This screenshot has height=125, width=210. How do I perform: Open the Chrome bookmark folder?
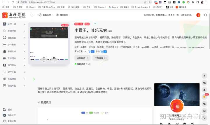tap(100, 7)
